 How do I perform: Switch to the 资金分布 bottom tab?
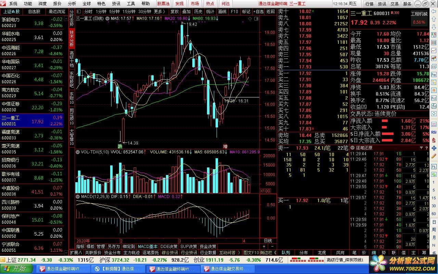[112, 253]
